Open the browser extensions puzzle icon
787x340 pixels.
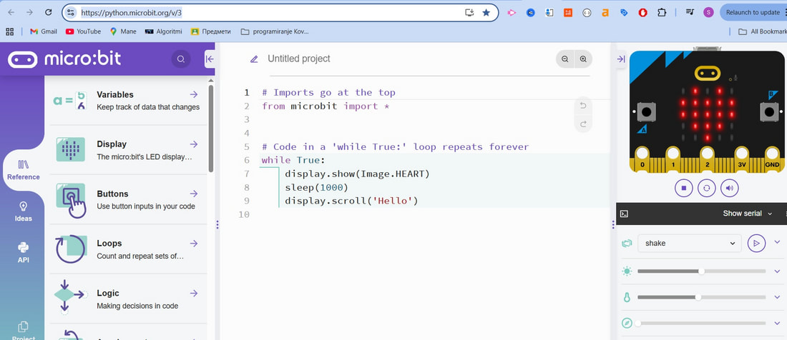click(x=662, y=13)
